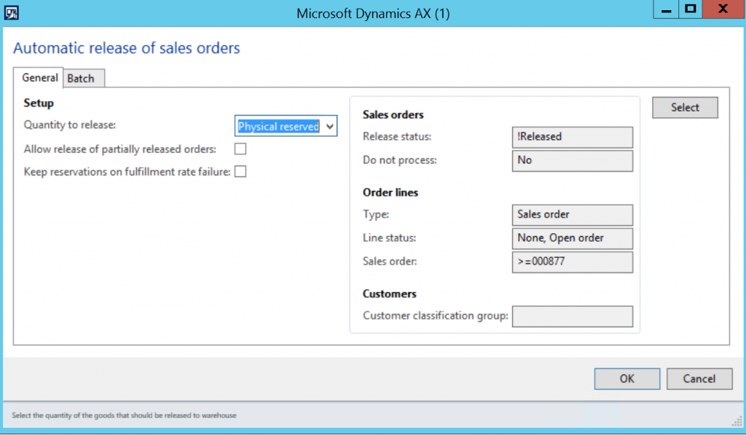Select the General tab

39,78
